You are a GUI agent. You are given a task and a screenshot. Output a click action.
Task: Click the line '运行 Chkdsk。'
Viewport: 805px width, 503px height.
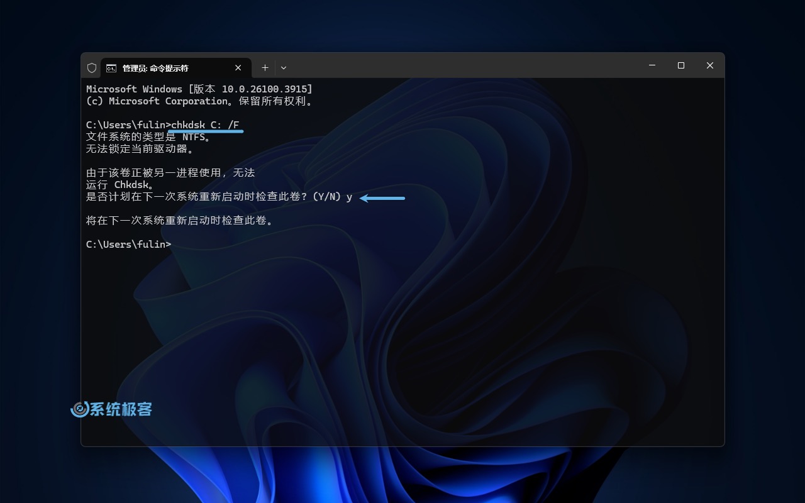coord(120,185)
